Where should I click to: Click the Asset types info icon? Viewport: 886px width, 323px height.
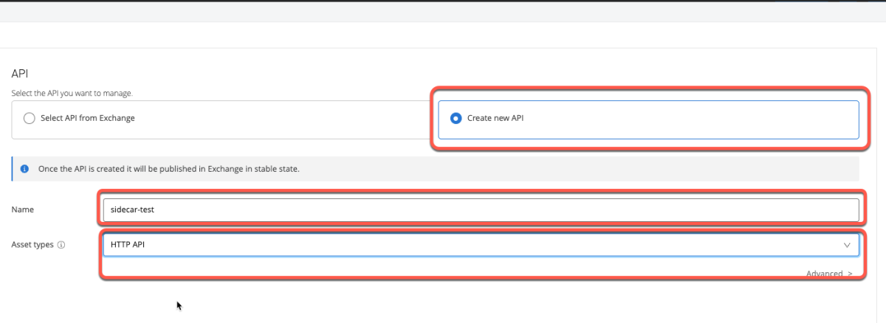point(61,245)
